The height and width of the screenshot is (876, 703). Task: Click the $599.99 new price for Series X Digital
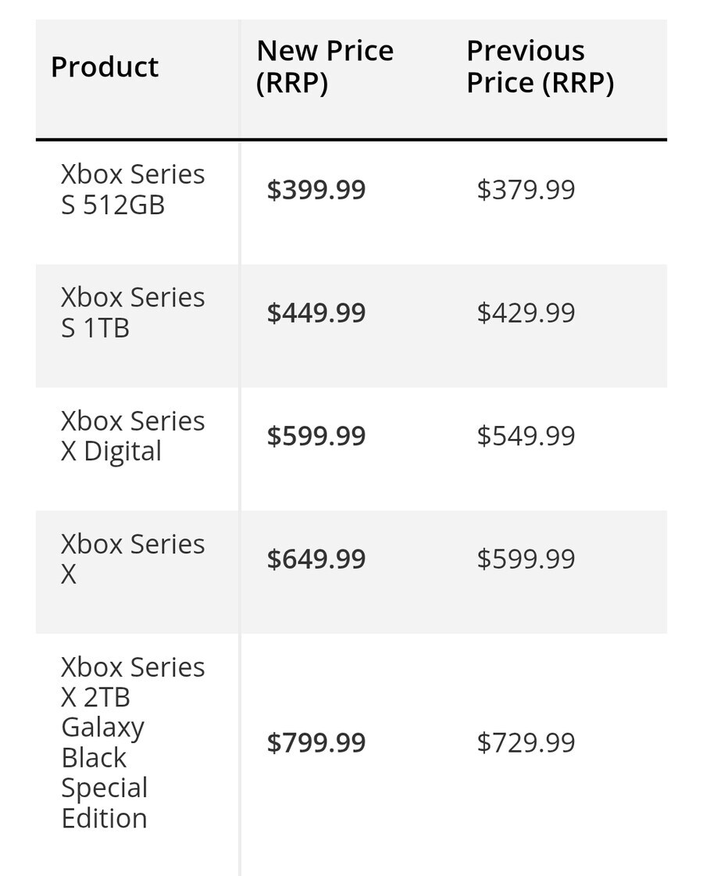point(316,436)
